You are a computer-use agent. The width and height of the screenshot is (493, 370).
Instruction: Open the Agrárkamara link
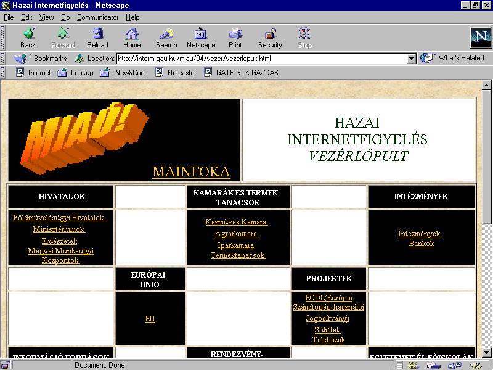pos(237,234)
